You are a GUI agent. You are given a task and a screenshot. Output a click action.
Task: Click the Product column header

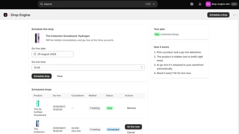click(x=38, y=96)
